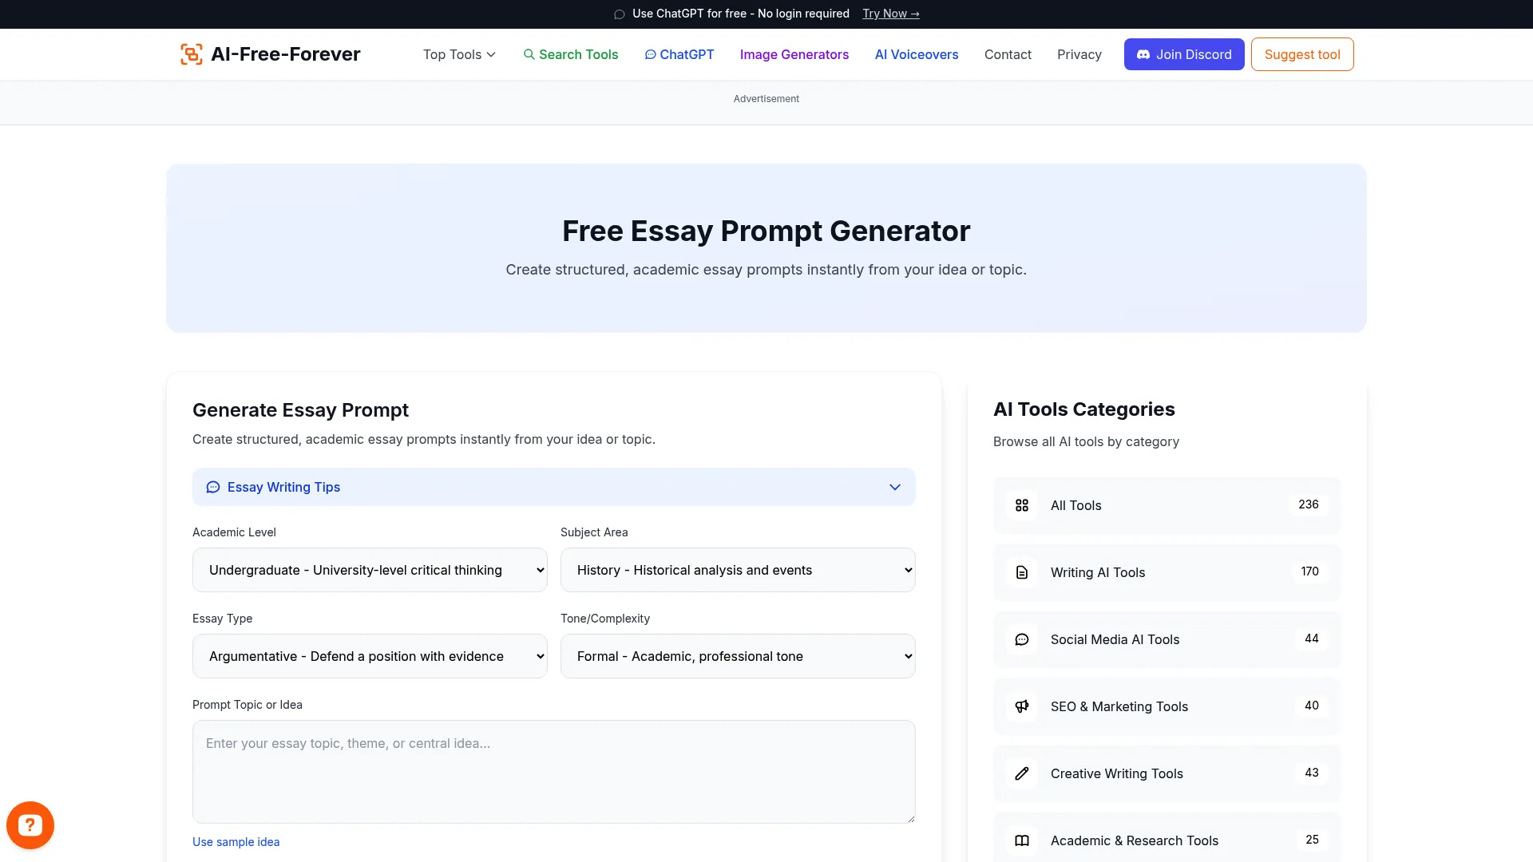The width and height of the screenshot is (1533, 862).
Task: Navigate to AI Voiceovers
Action: pyautogui.click(x=916, y=54)
